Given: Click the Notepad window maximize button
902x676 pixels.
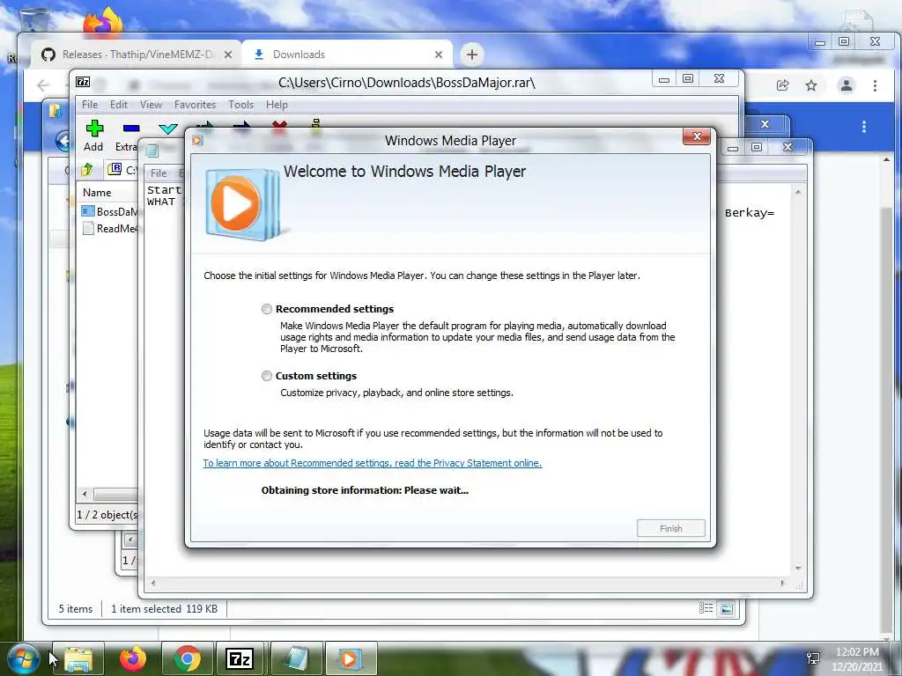Looking at the screenshot, I should 757,148.
